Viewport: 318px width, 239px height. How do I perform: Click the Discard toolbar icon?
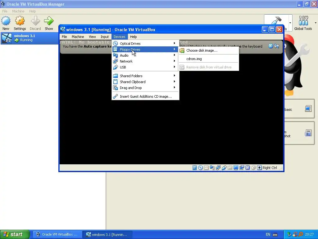[x=35, y=21]
